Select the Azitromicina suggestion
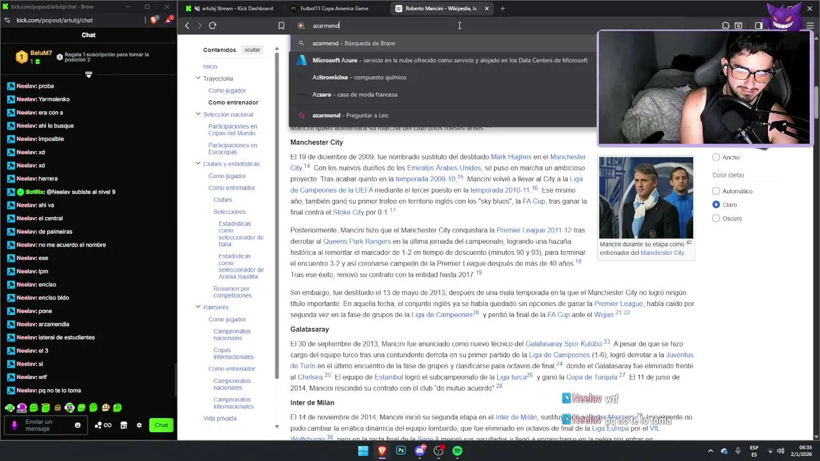Image resolution: width=820 pixels, height=461 pixels. click(x=443, y=77)
